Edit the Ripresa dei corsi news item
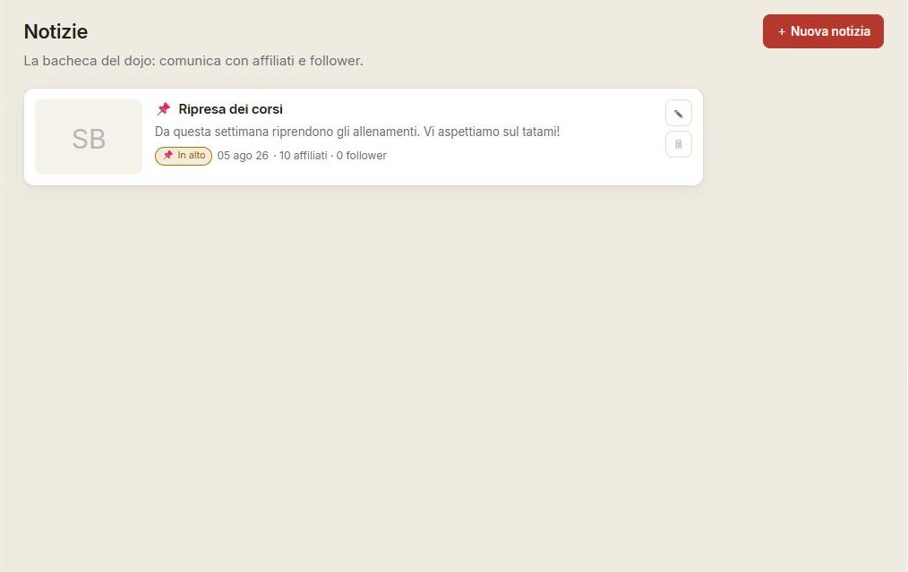The width and height of the screenshot is (908, 572). [x=678, y=114]
